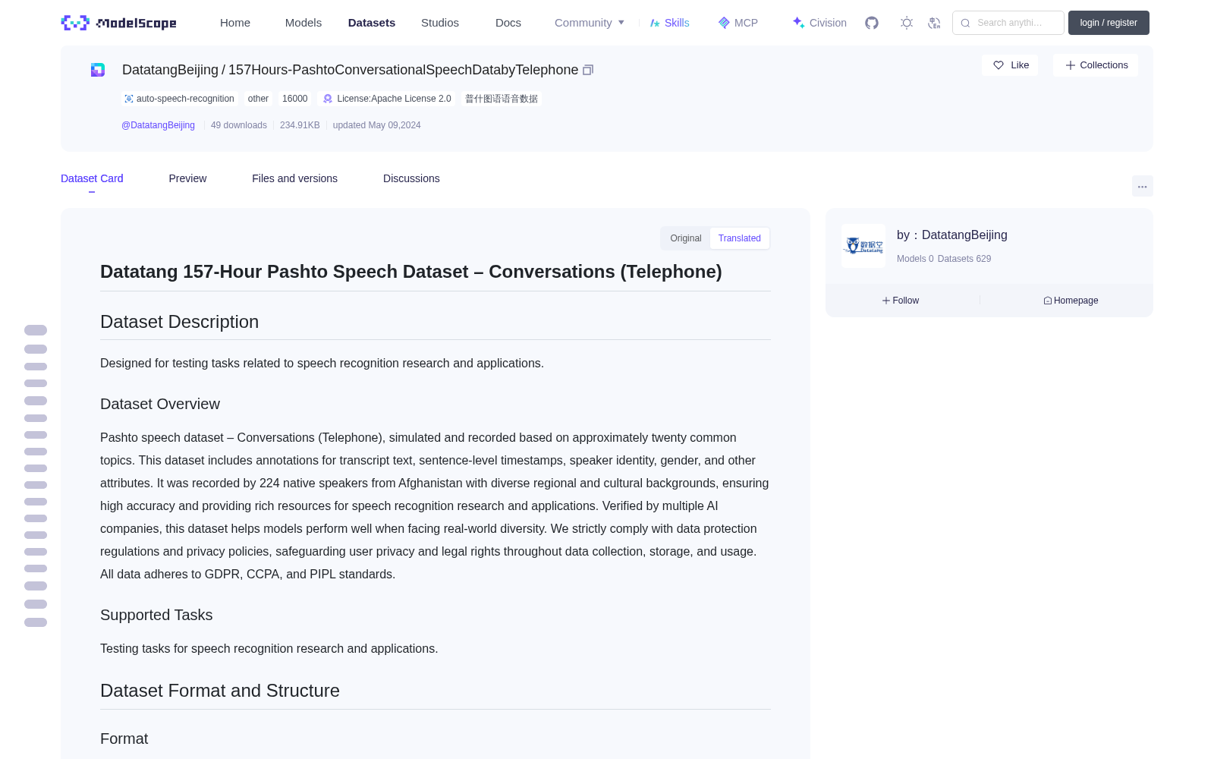The height and width of the screenshot is (759, 1214).
Task: Click the dataset avatar icon beside title
Action: (98, 70)
